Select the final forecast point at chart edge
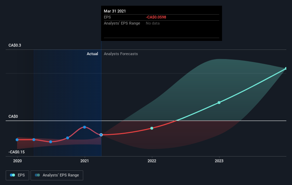Viewport: 292px width, 185px height. coord(286,69)
